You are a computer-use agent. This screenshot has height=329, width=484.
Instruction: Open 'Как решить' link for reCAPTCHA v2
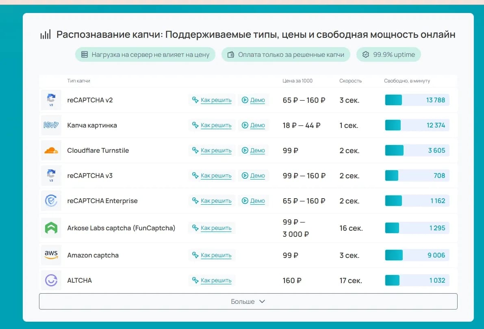(x=216, y=100)
